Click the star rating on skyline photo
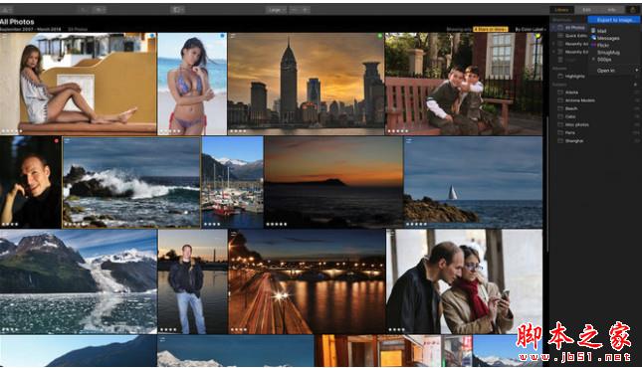 tap(238, 131)
